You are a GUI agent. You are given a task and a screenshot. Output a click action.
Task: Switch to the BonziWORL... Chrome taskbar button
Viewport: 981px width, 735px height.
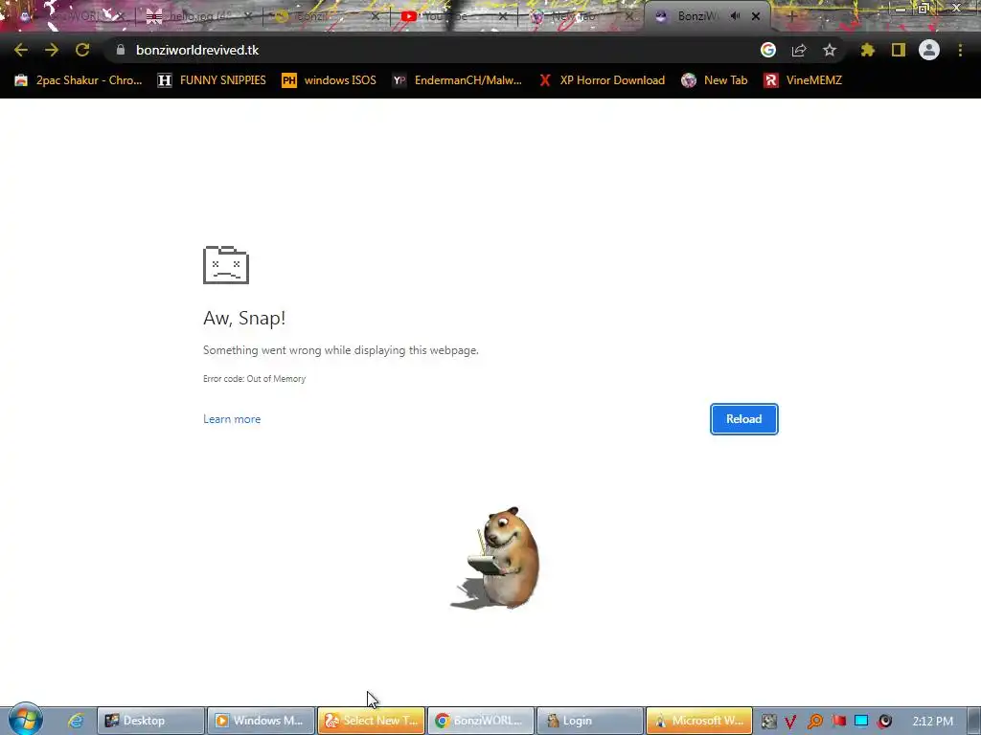coord(481,721)
